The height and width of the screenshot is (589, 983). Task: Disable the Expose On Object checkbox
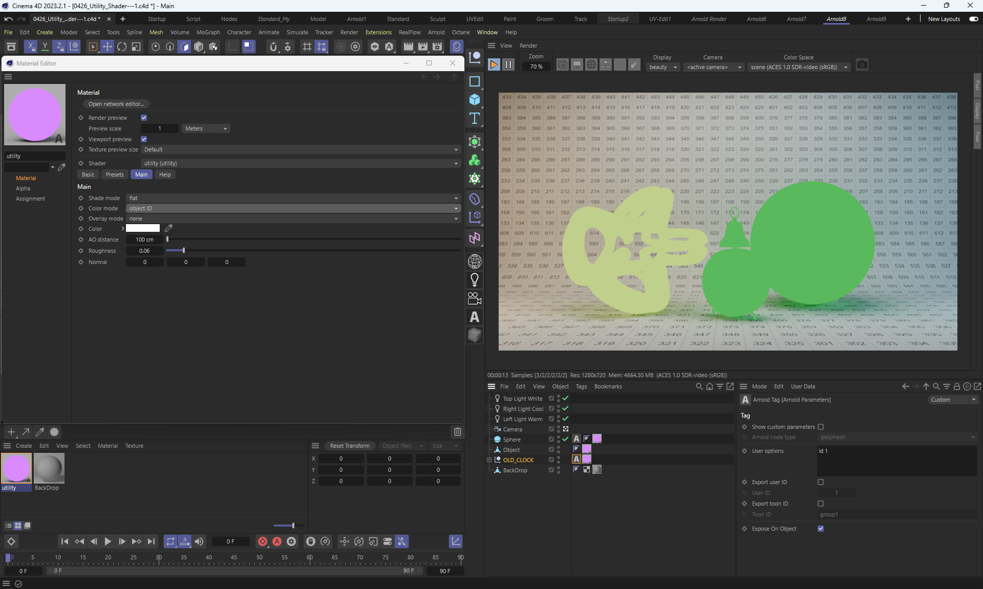point(821,529)
